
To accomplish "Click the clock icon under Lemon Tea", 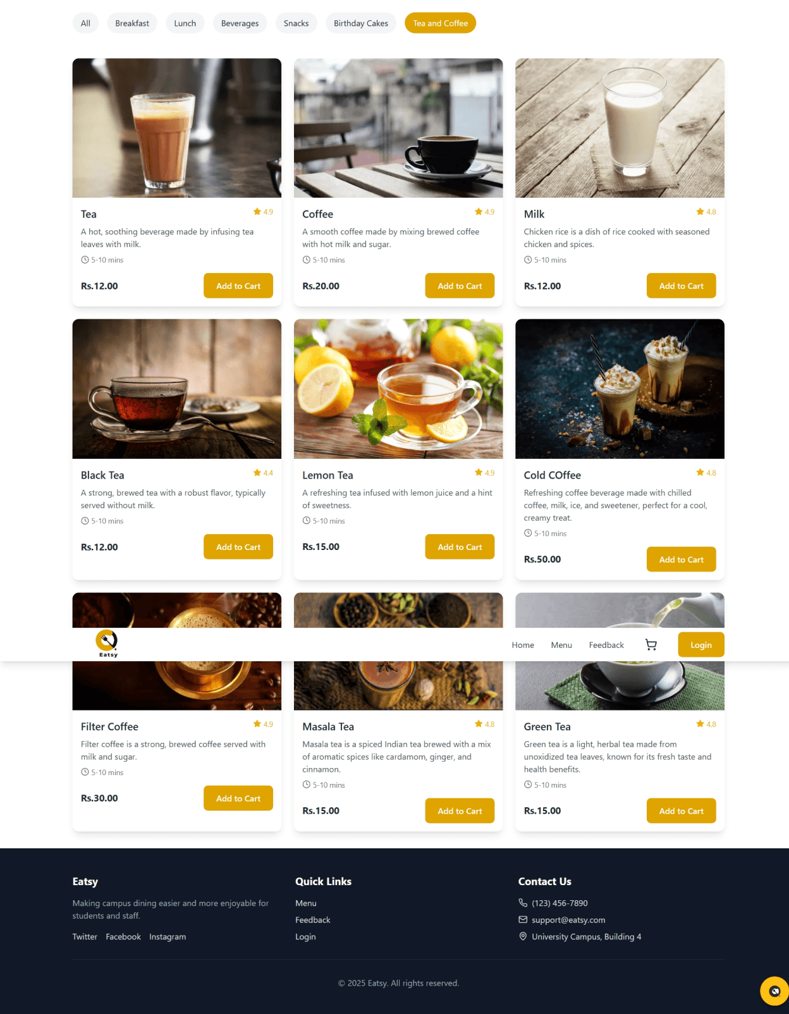I will coord(306,521).
